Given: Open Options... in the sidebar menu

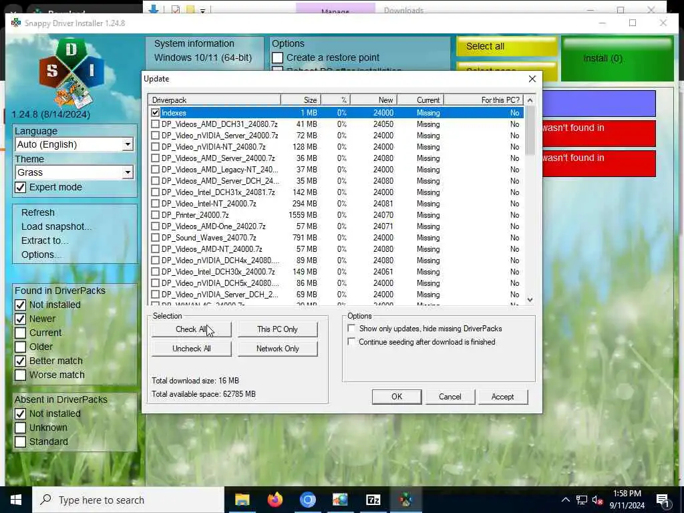Looking at the screenshot, I should [41, 254].
